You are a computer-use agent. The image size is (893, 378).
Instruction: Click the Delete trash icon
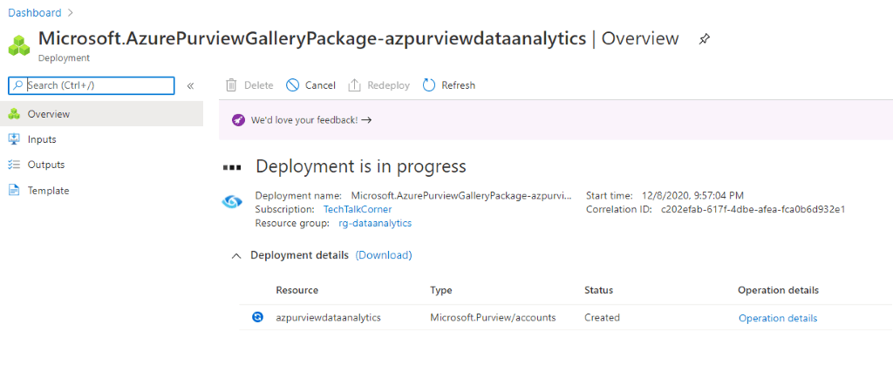pyautogui.click(x=231, y=85)
